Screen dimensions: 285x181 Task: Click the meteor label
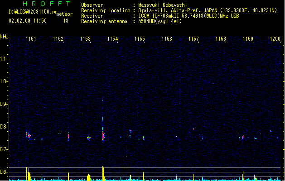[x=64, y=14]
